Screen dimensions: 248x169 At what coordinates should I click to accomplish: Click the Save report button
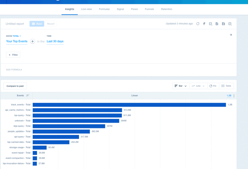(37, 24)
